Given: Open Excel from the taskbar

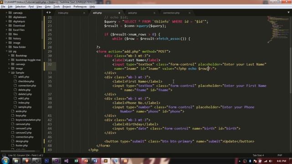Looking at the screenshot, I should 76,161.
